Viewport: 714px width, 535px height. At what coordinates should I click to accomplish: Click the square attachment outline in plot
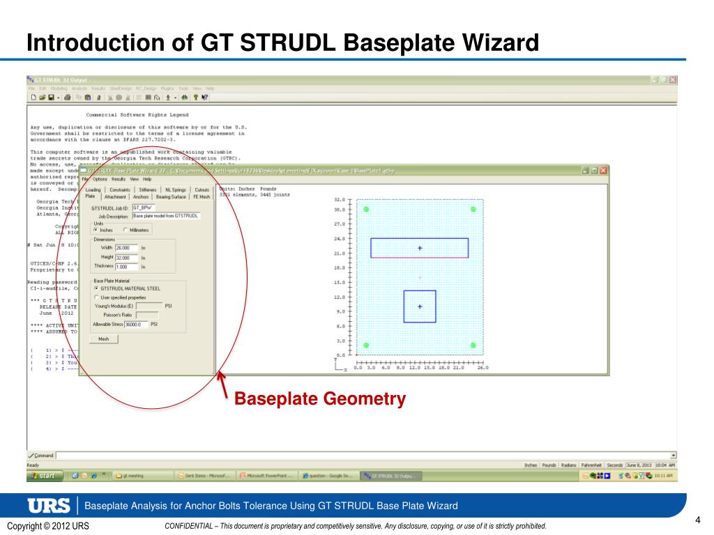(x=419, y=307)
